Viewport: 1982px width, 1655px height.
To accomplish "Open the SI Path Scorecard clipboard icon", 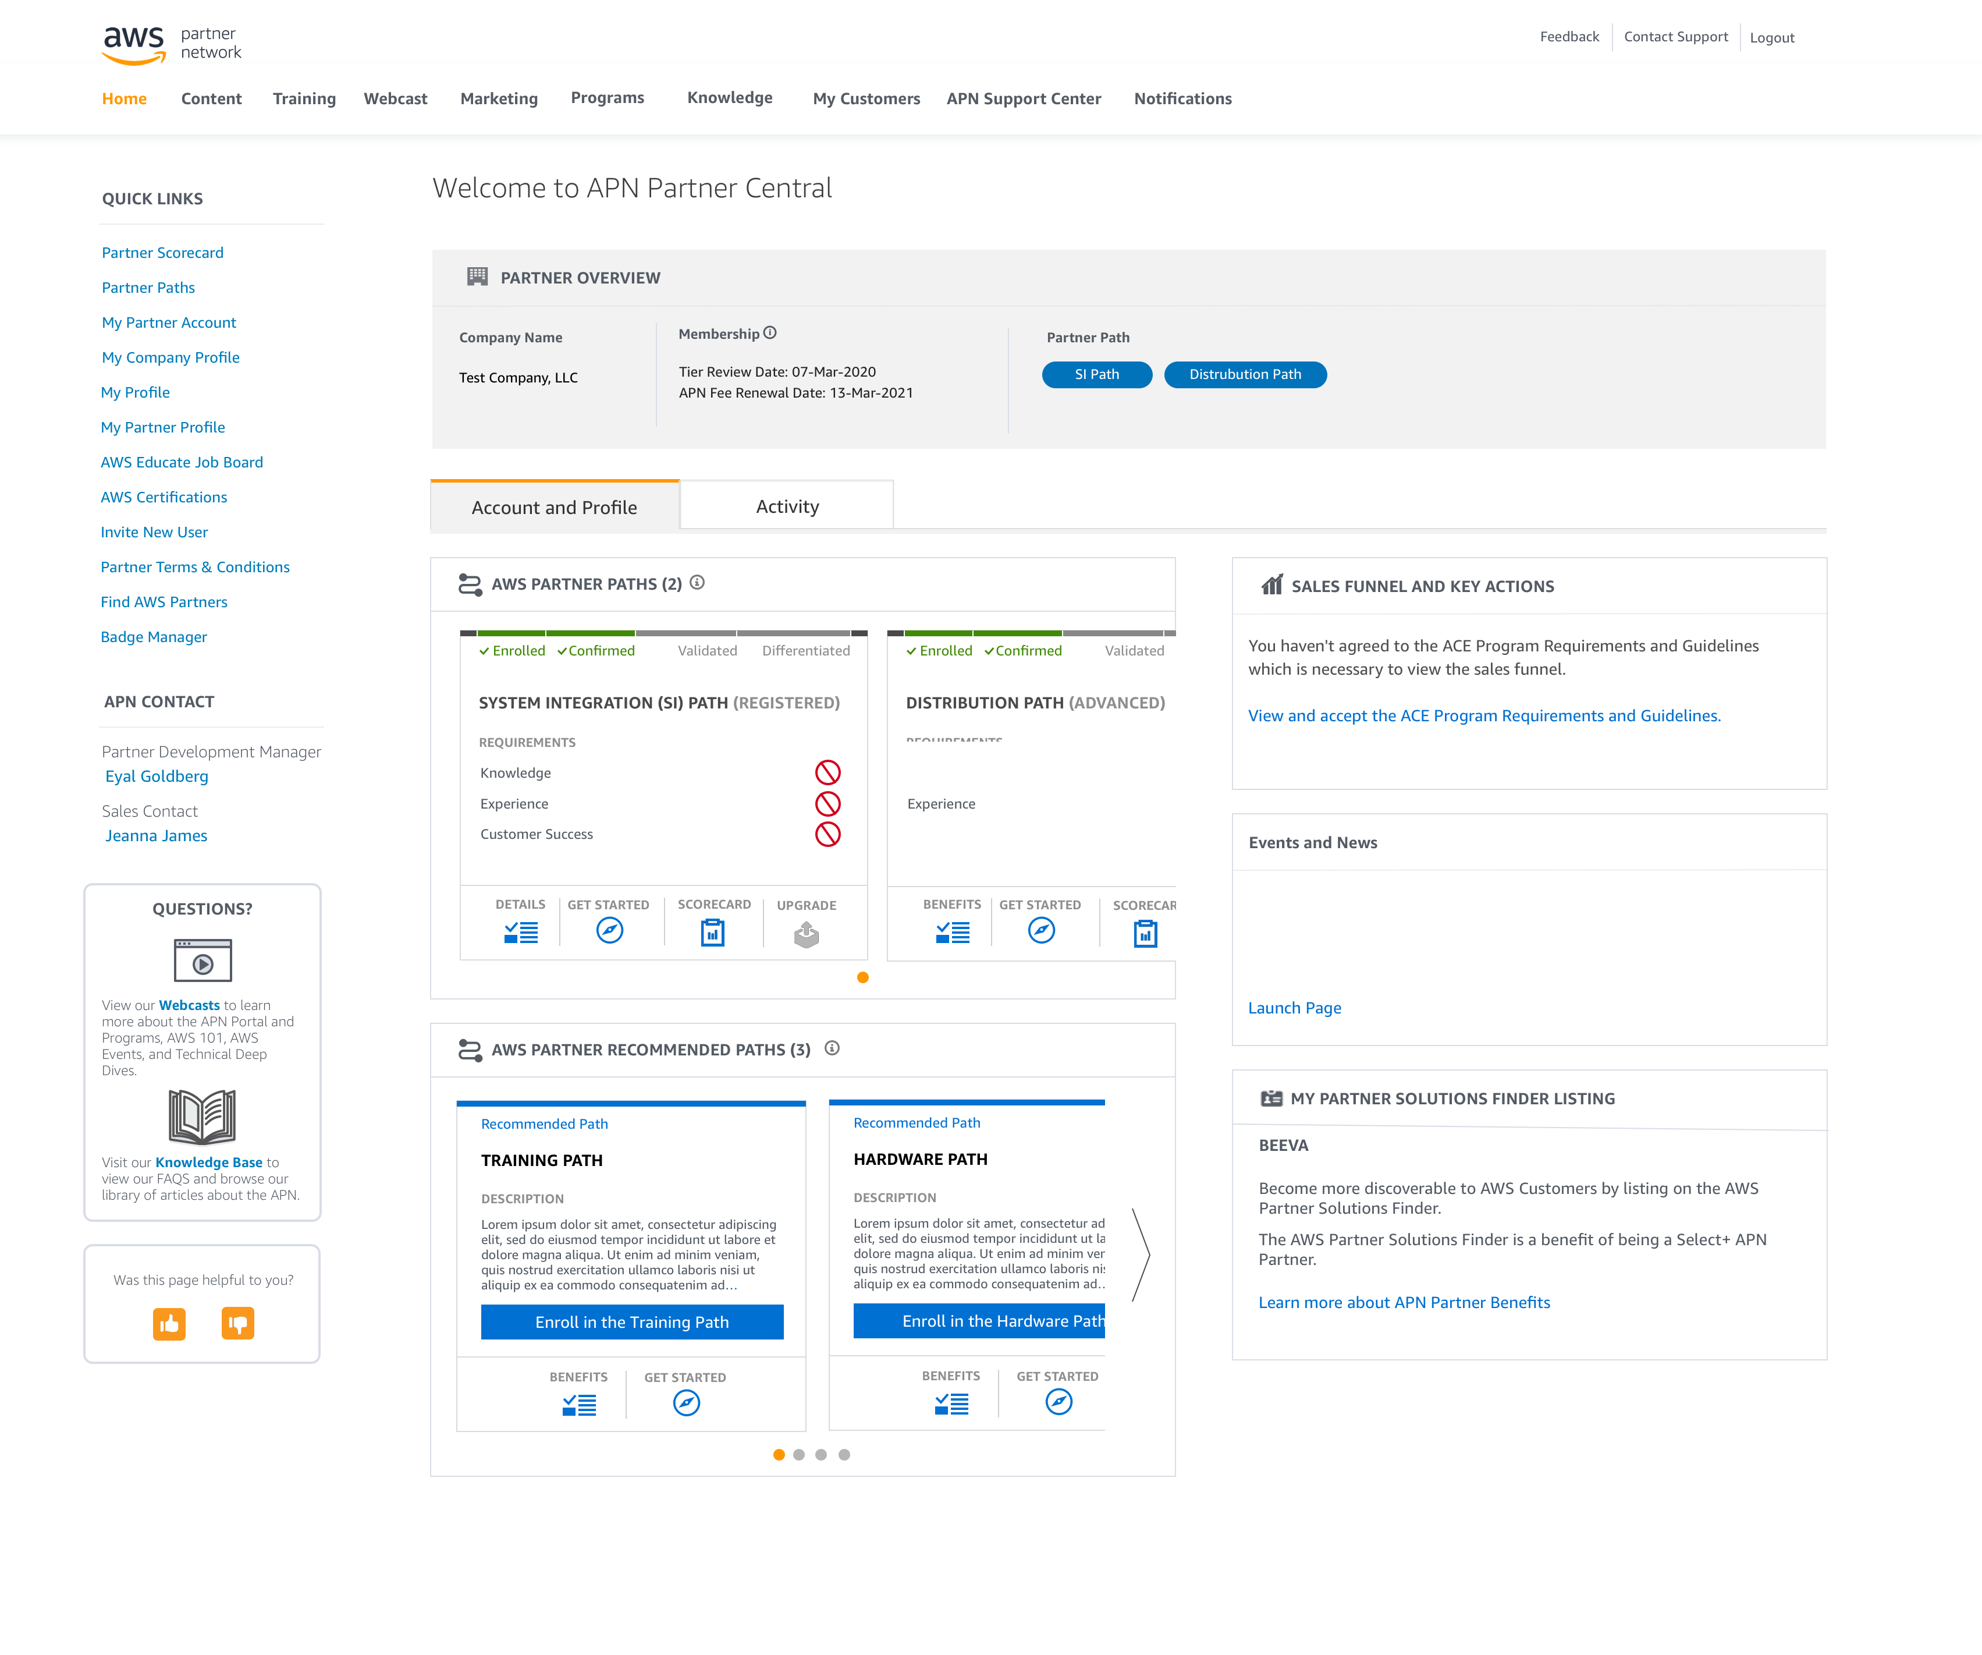I will (x=713, y=934).
